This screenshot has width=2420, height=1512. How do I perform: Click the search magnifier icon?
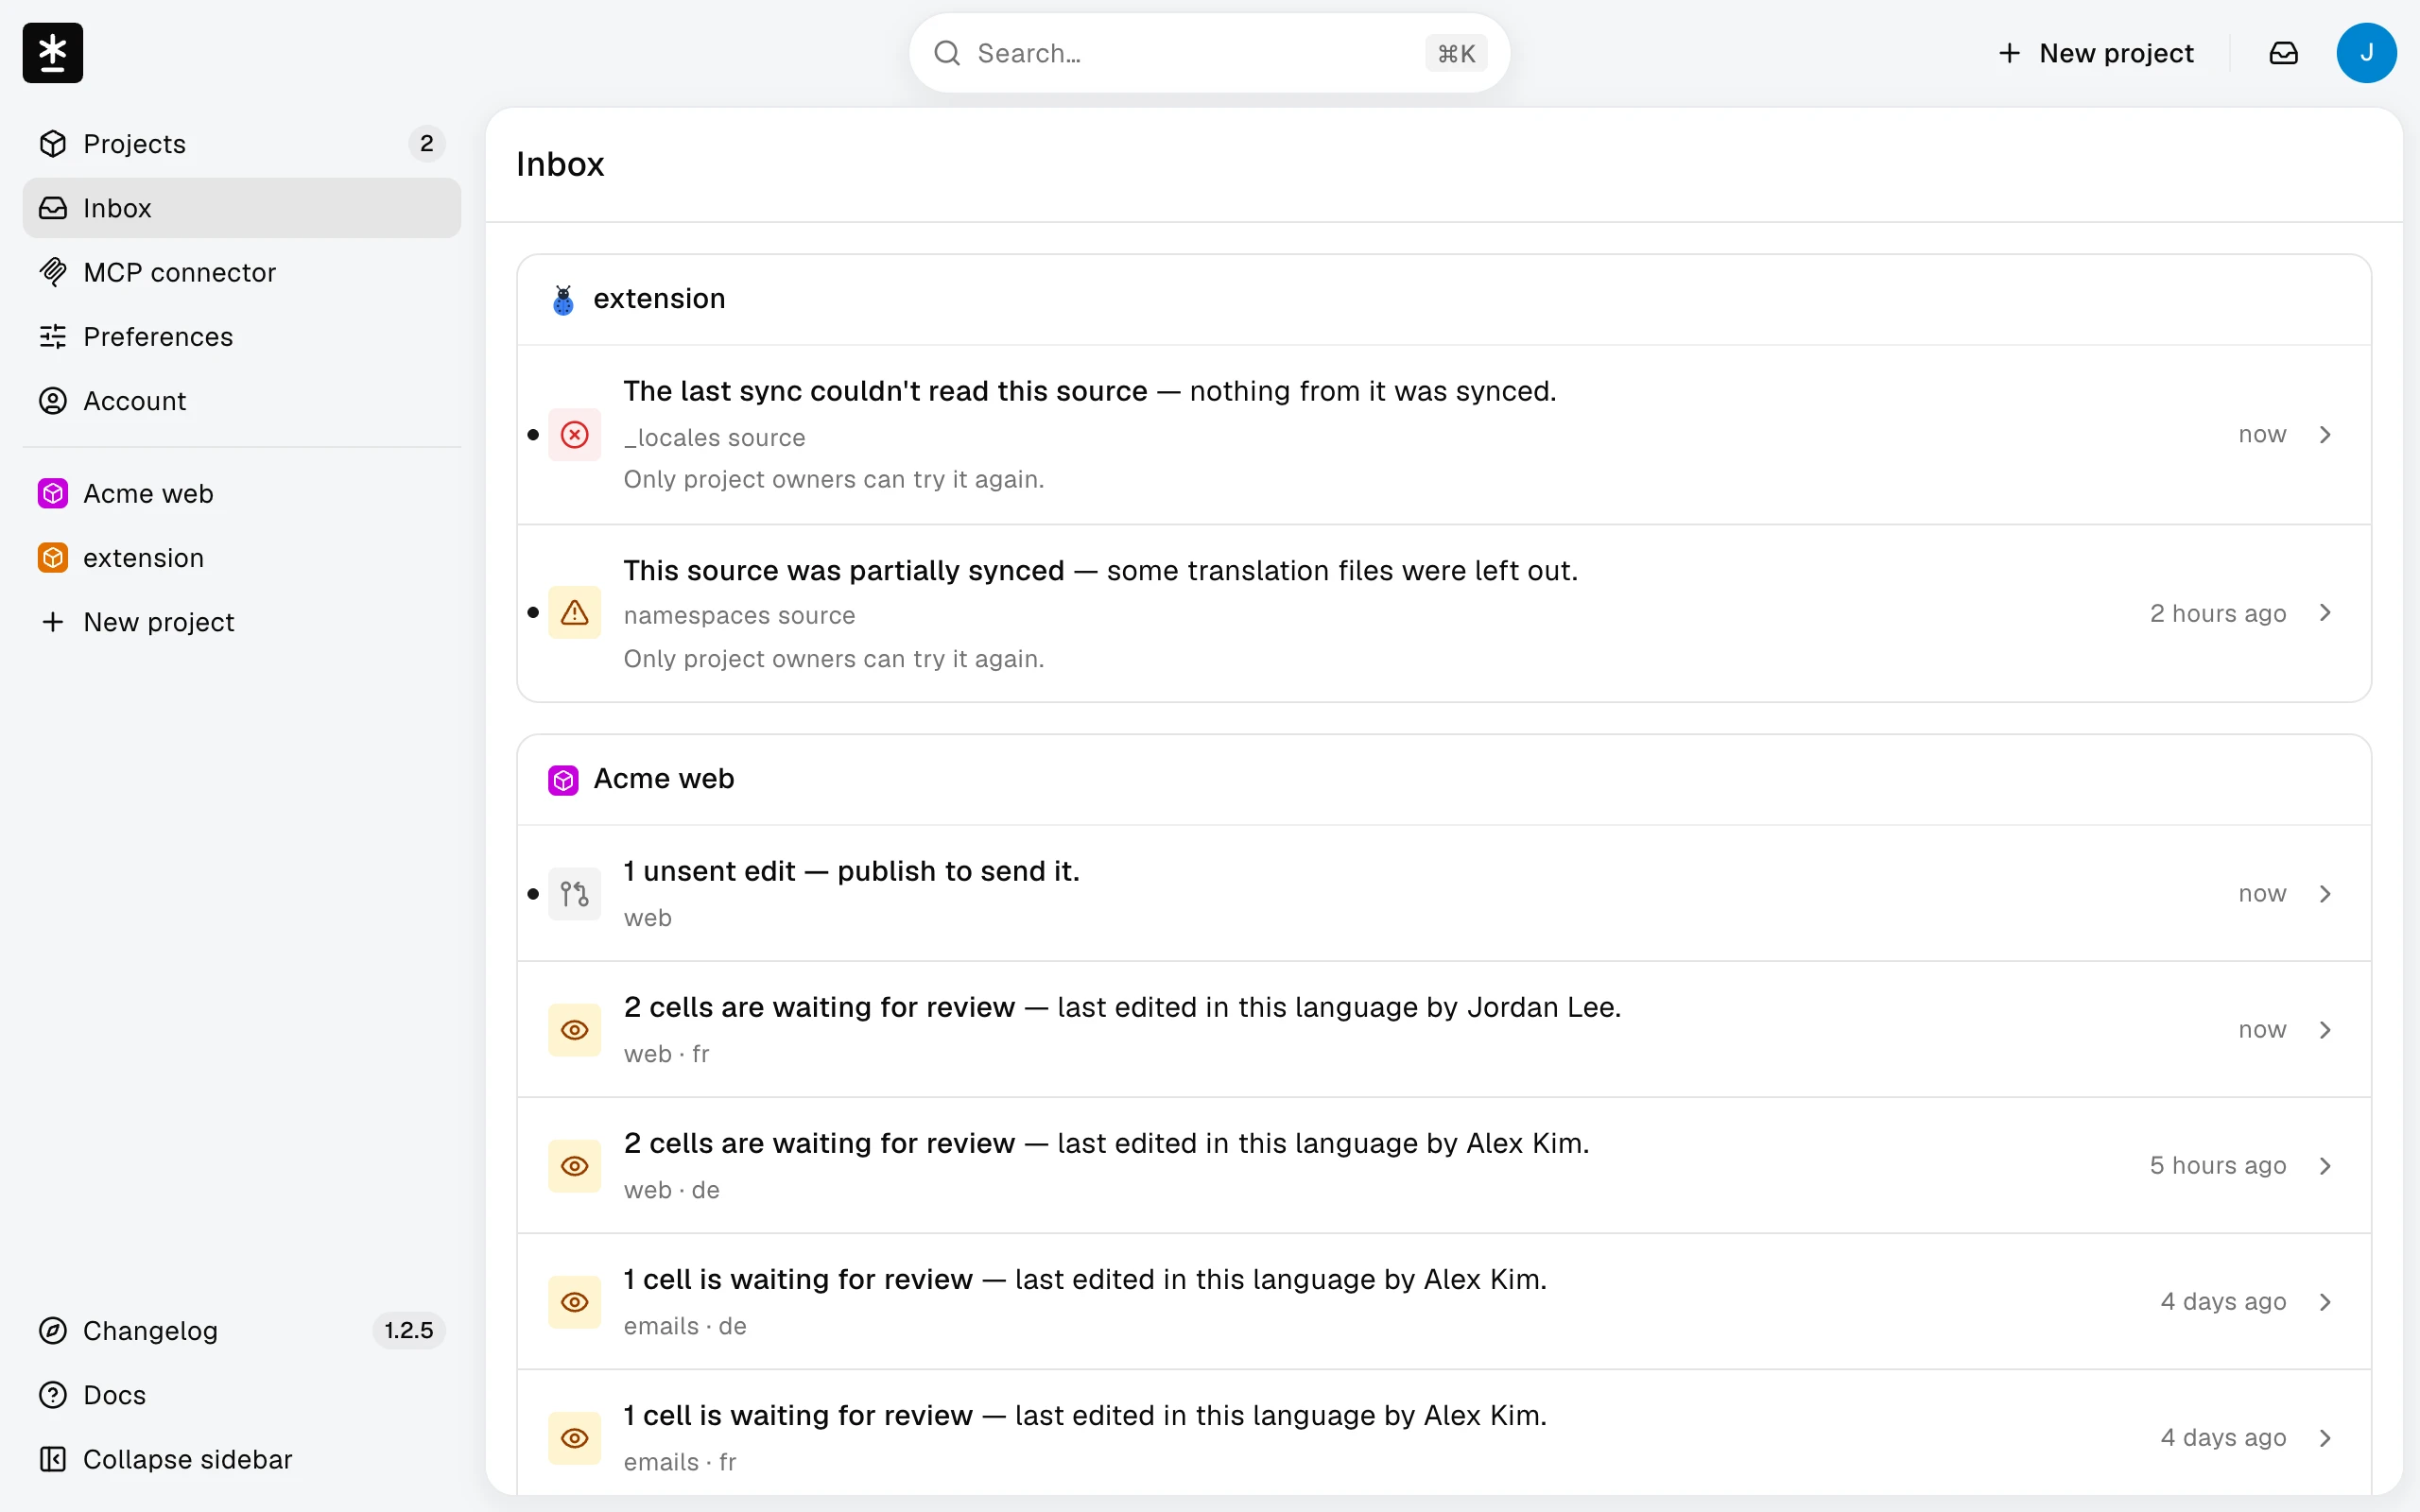pyautogui.click(x=946, y=53)
